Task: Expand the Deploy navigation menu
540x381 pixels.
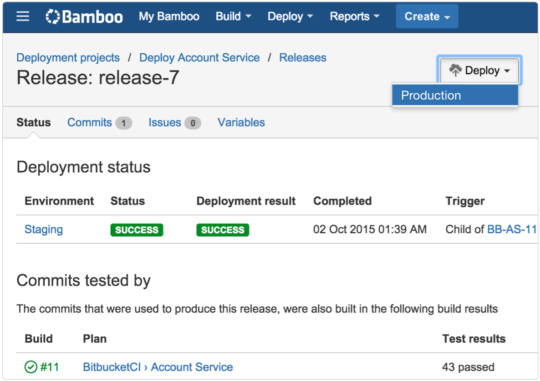Action: (x=290, y=17)
